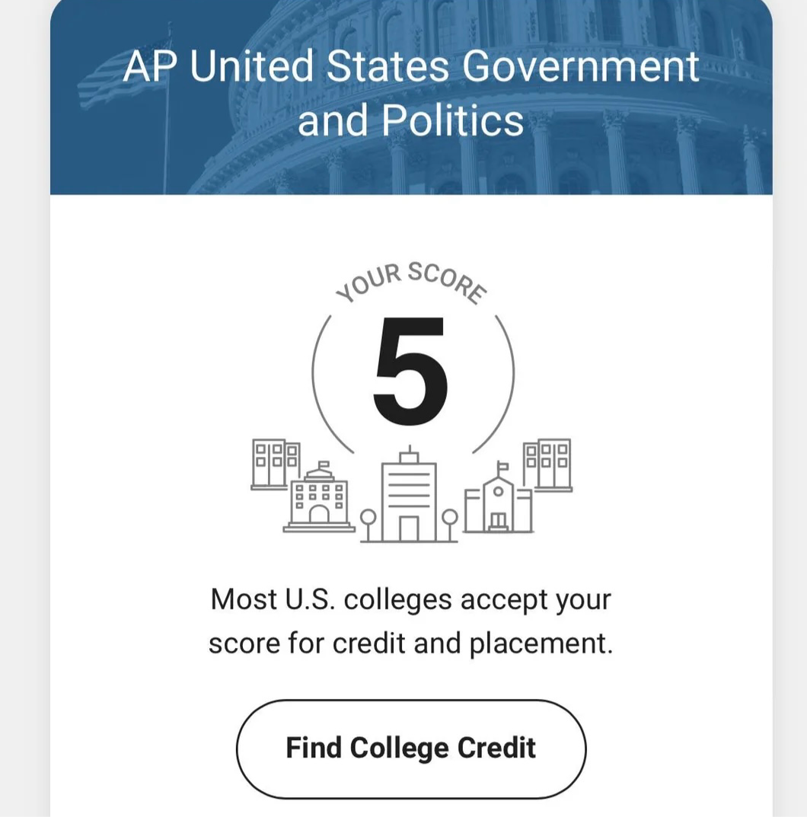807x817 pixels.
Task: Click the leftmost apartment building icon
Action: 275,463
